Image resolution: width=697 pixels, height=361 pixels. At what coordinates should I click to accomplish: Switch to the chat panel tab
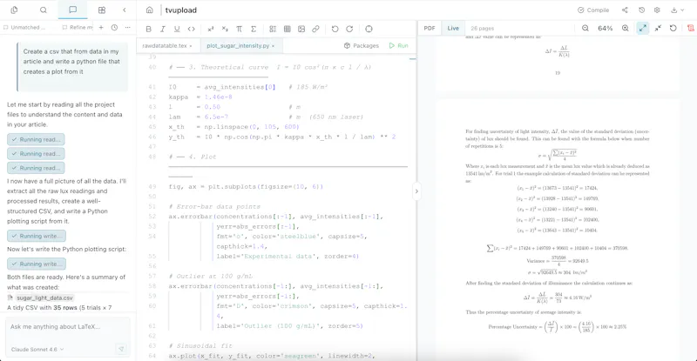(73, 10)
